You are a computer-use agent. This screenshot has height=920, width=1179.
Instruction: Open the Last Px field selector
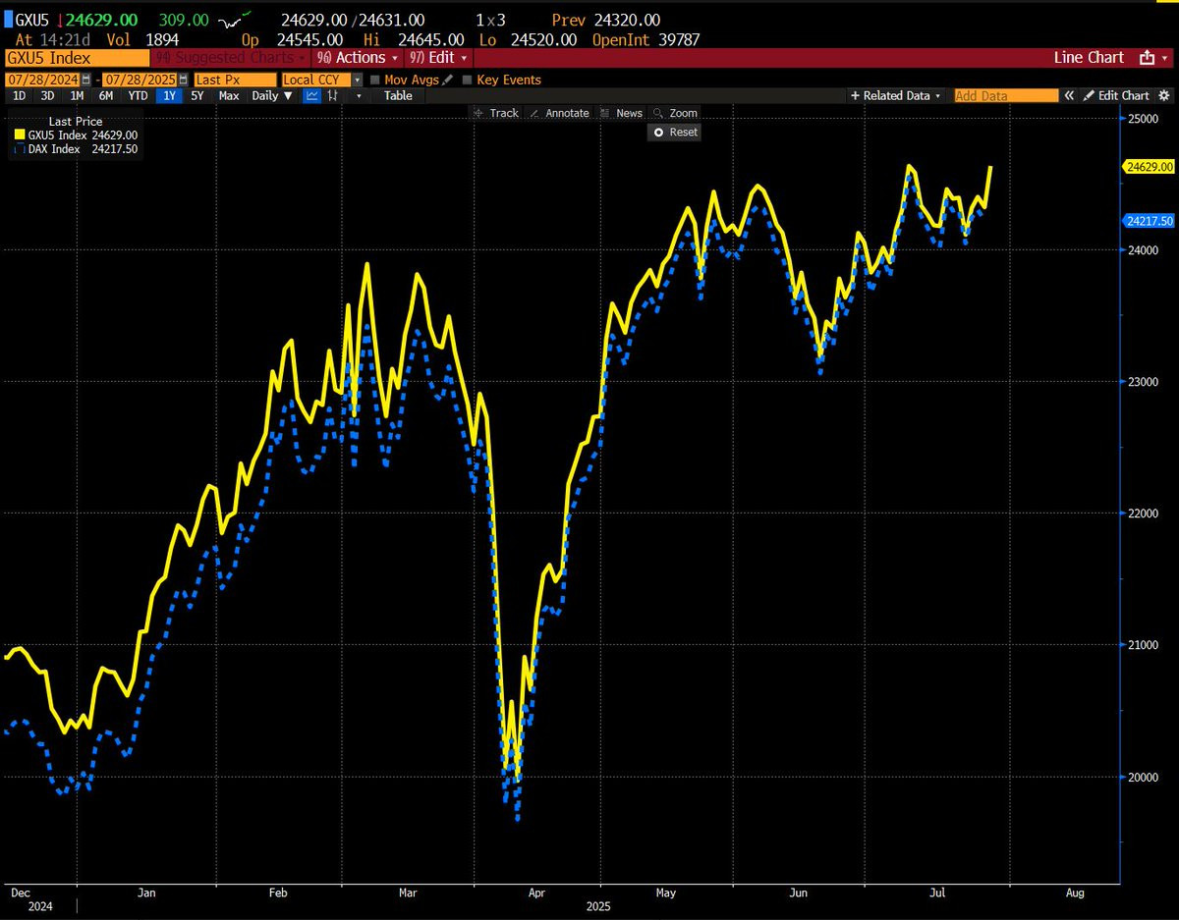(x=235, y=80)
